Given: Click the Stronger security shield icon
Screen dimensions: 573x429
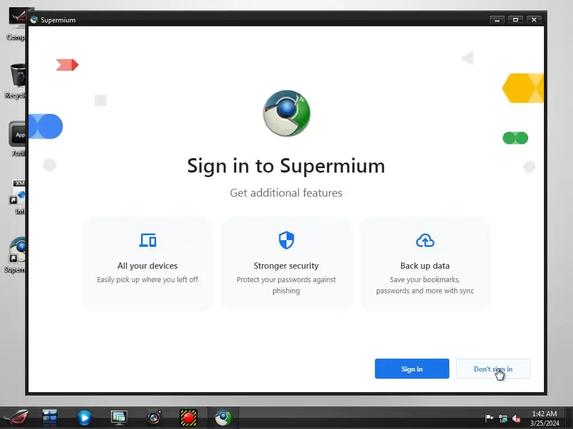Looking at the screenshot, I should coord(286,240).
